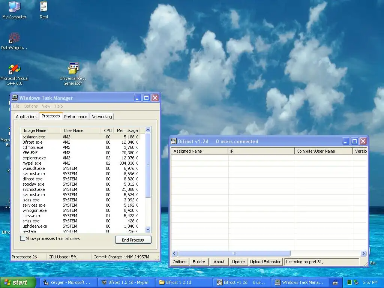
Task: Click the Bifrost Update button
Action: pos(238,261)
